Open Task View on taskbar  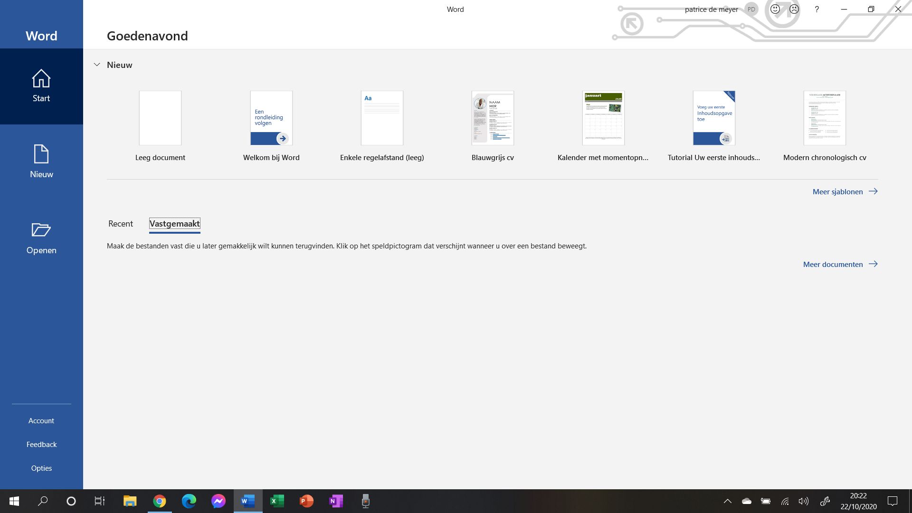click(100, 501)
